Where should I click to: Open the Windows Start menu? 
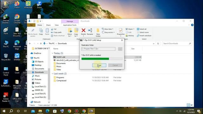[x=4, y=111]
